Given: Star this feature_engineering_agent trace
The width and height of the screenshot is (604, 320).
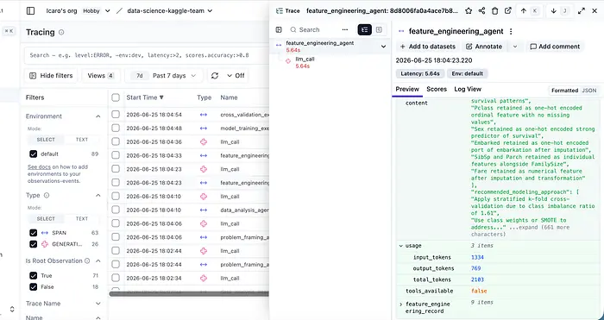Looking at the screenshot, I should pos(469,11).
